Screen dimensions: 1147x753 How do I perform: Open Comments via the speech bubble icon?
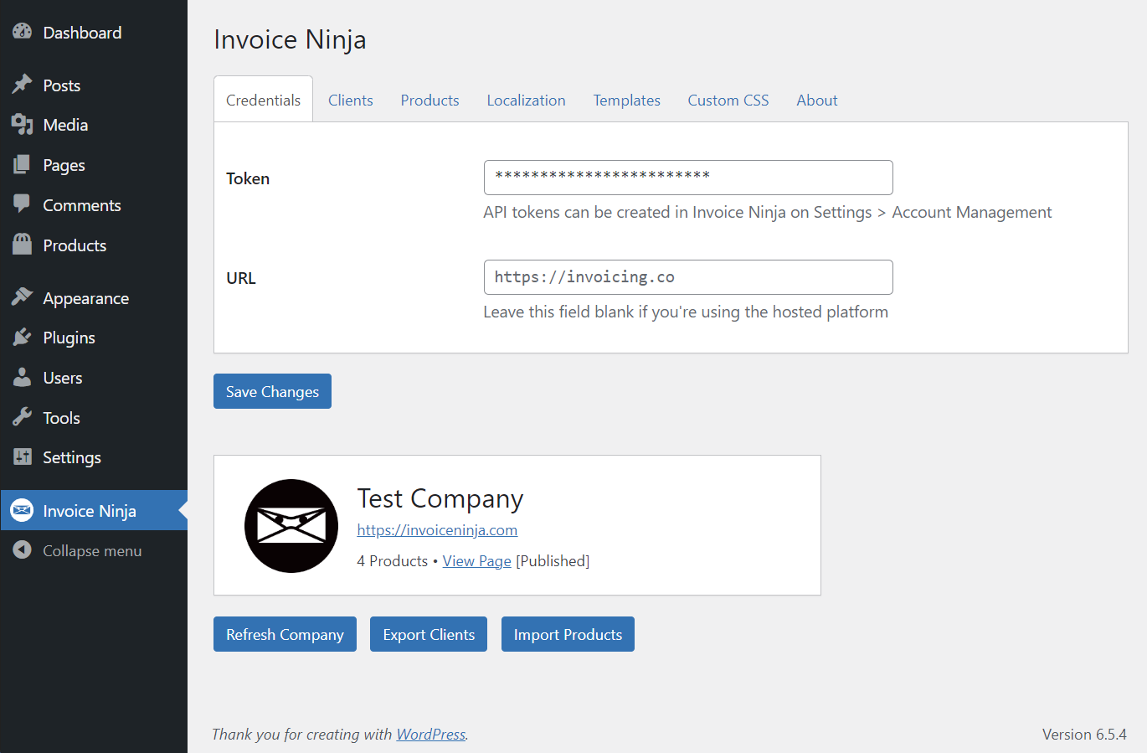pyautogui.click(x=22, y=204)
